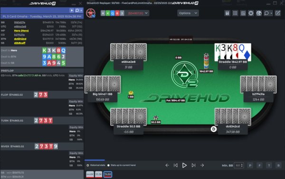Play the hand replay
Image resolution: width=285 pixels, height=179 pixels.
184,165
